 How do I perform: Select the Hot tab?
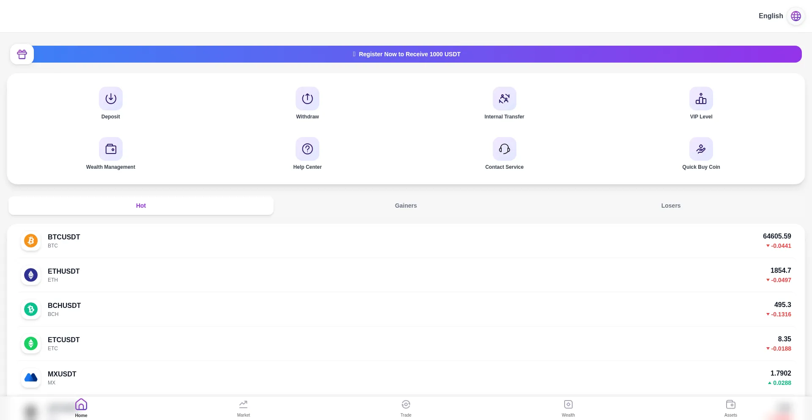(x=141, y=206)
